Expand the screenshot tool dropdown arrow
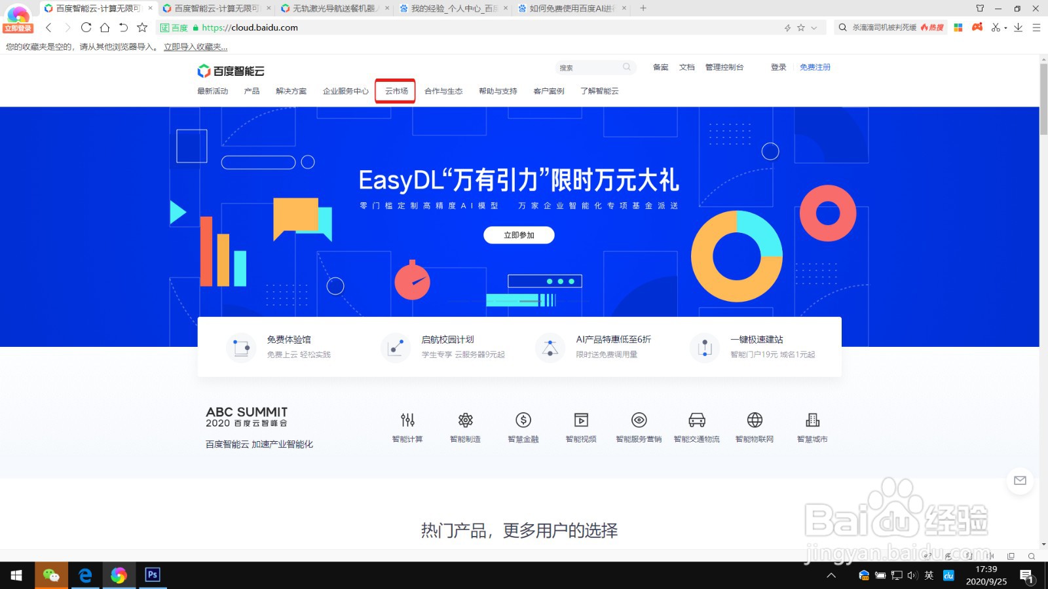Screen dimensions: 1048x589 (x=1005, y=28)
